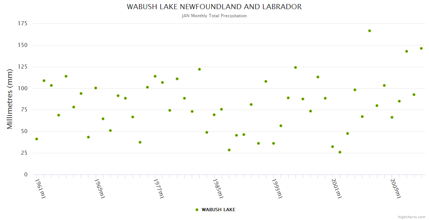Image resolution: width=429 pixels, height=220 pixels.
Task: Open the Highcharts.com credits link
Action: [x=411, y=217]
